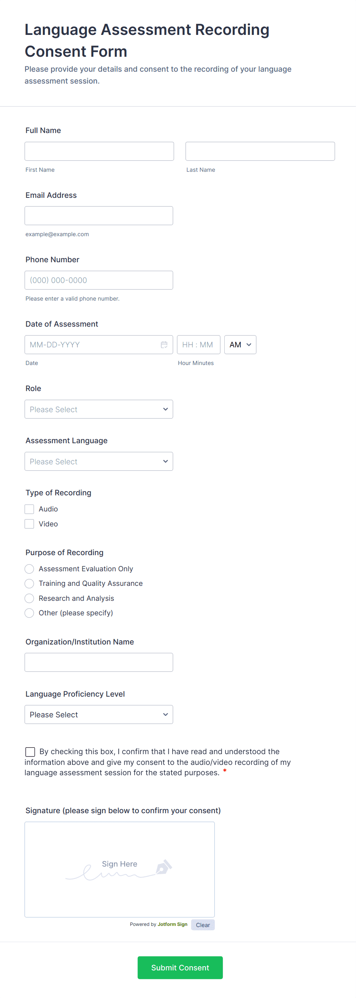Image resolution: width=356 pixels, height=998 pixels.
Task: Check the Video recording checkbox
Action: [29, 524]
